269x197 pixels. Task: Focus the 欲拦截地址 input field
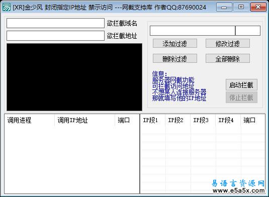55,36
